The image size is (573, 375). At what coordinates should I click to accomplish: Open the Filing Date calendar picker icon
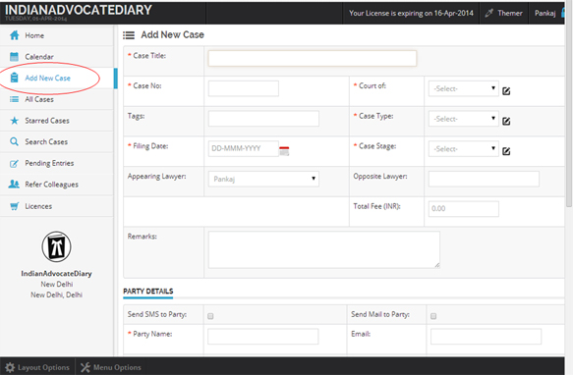[284, 151]
